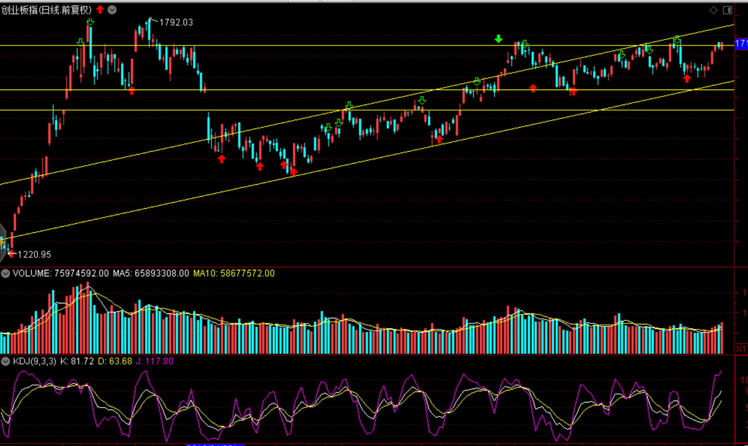
Task: Click the green sell arrow at first peak
Action: (90, 22)
